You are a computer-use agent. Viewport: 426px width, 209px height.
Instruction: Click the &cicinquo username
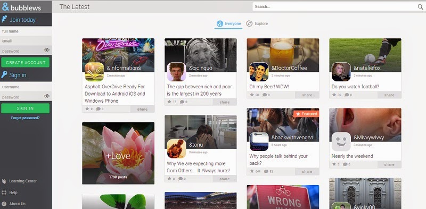[x=201, y=68]
